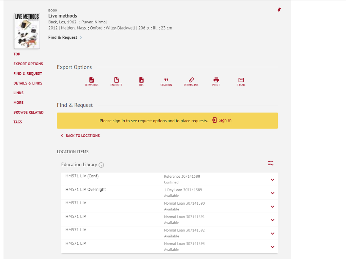Click the Sign In link
The width and height of the screenshot is (346, 259).
click(x=222, y=121)
